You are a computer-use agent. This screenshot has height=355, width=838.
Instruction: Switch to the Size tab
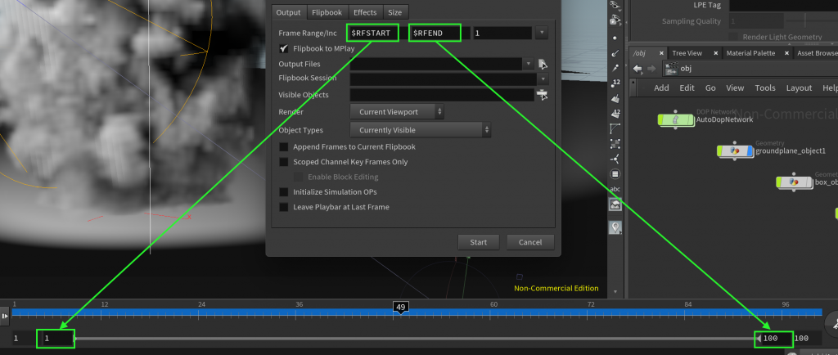[395, 12]
